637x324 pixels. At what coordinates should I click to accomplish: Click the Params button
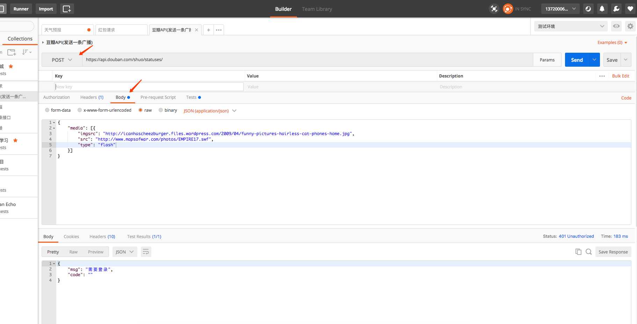(x=547, y=60)
